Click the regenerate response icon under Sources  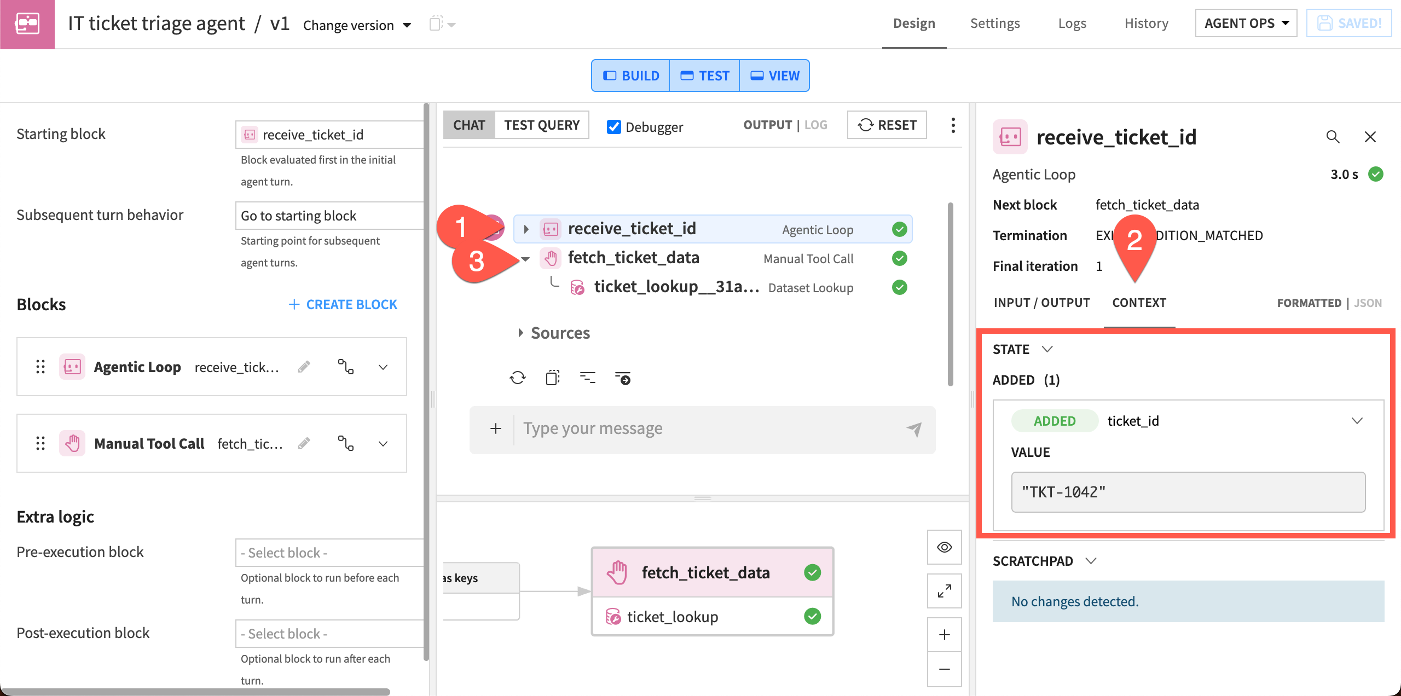point(517,378)
